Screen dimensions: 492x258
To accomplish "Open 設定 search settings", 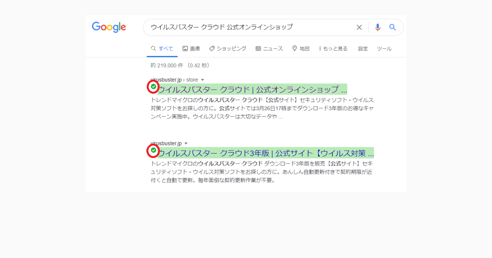I will coord(363,48).
